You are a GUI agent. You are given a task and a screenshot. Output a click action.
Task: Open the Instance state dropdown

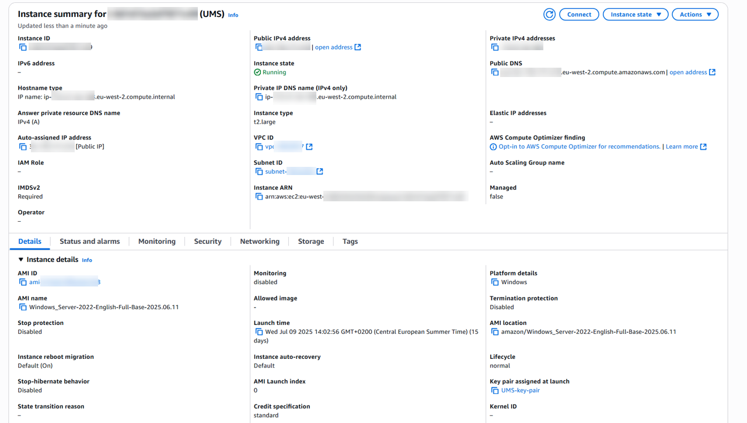coord(635,15)
